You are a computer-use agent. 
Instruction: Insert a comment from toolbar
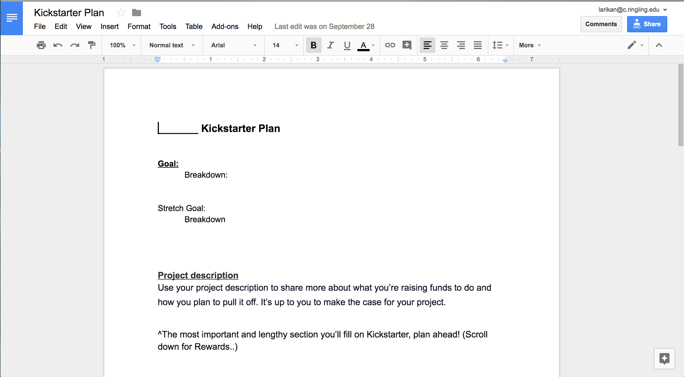(x=407, y=45)
